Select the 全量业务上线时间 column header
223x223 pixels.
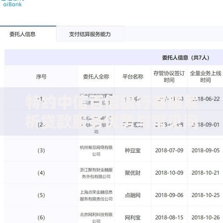coord(205,77)
